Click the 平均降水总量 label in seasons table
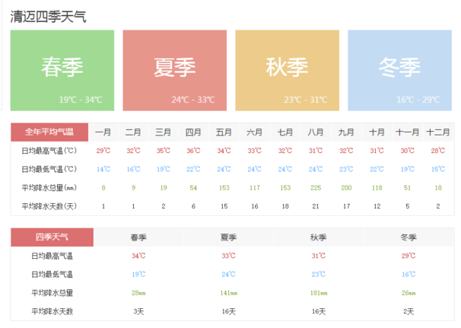The width and height of the screenshot is (461, 328). pyautogui.click(x=52, y=293)
